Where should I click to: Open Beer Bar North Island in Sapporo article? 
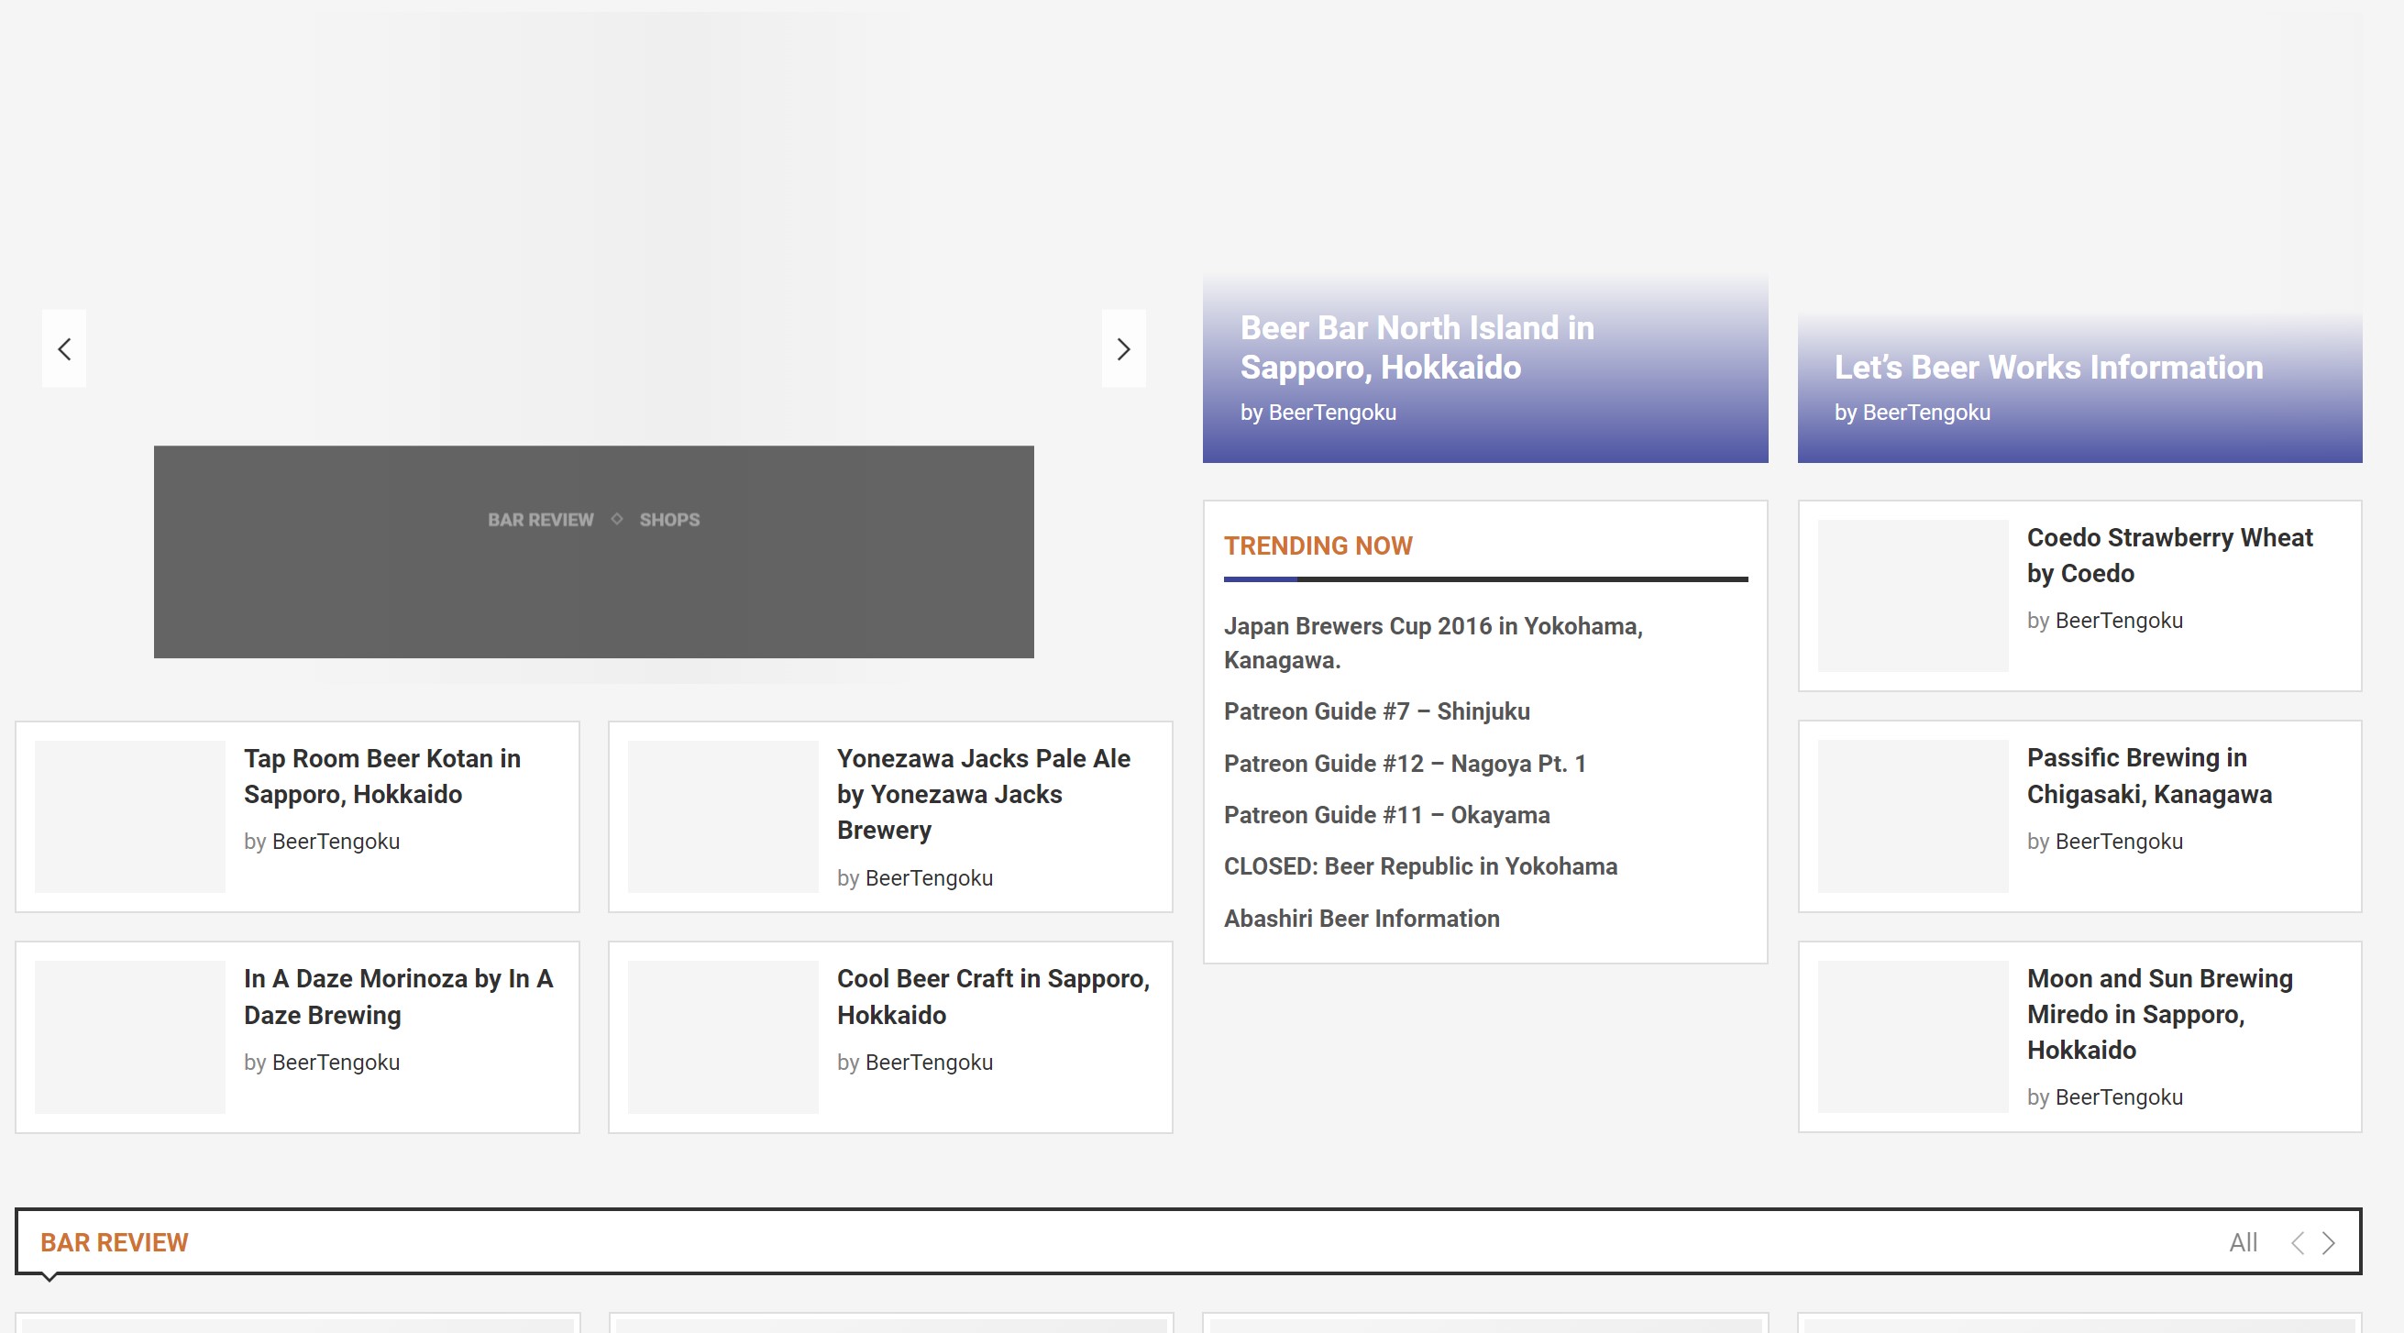[x=1417, y=347]
